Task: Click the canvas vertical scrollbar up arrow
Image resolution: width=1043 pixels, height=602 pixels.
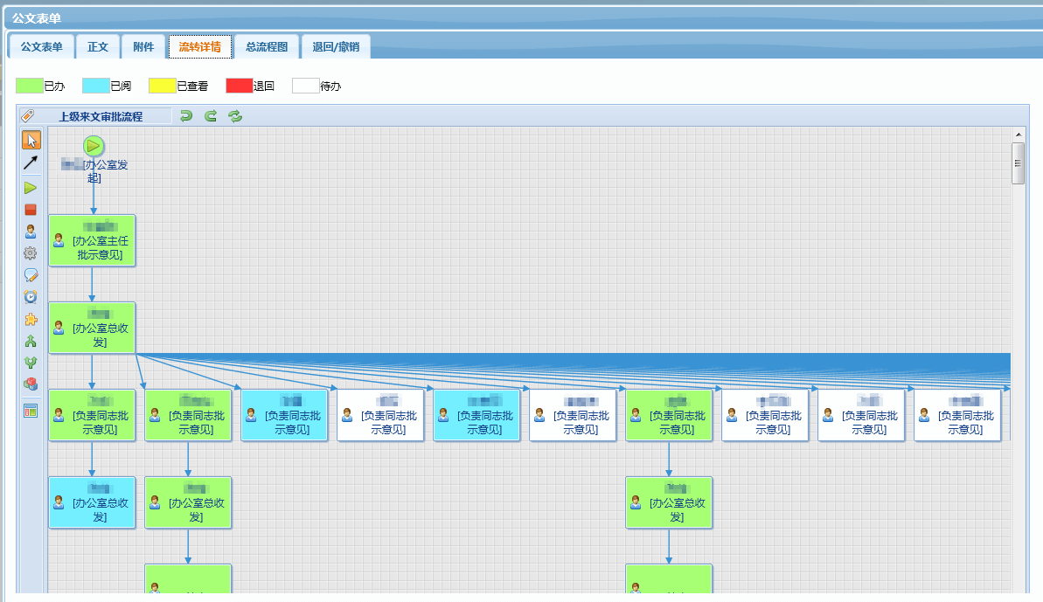Action: coord(1018,135)
